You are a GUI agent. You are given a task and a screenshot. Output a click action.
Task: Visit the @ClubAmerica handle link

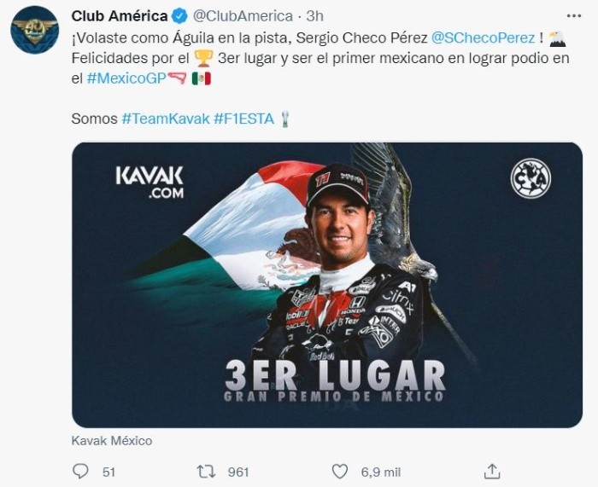[241, 16]
